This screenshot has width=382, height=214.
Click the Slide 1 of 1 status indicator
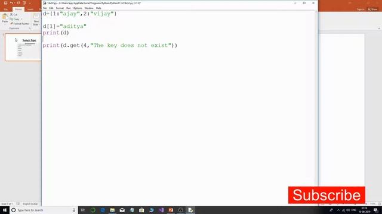coord(7,204)
